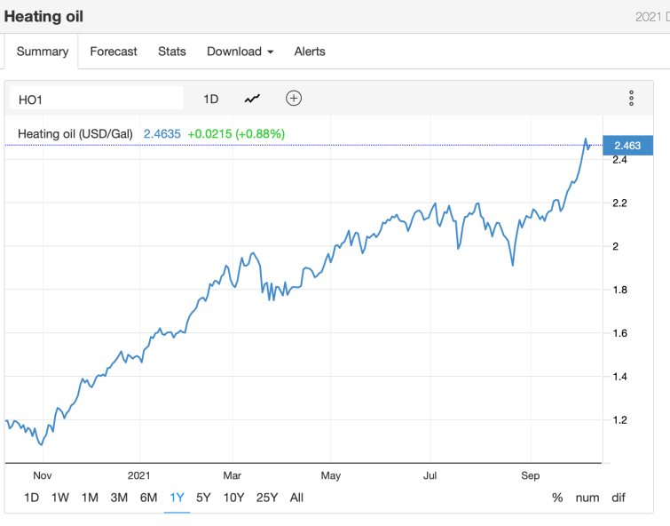Click the line chart type icon
The image size is (670, 526).
[253, 99]
